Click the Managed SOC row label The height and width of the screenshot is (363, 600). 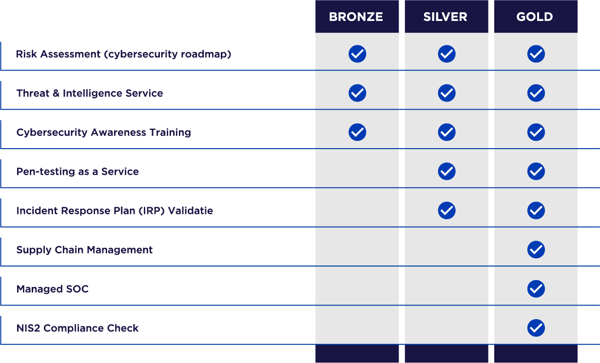[x=53, y=289]
